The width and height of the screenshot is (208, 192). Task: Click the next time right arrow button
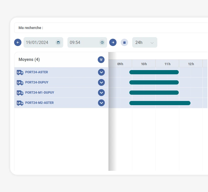click(x=113, y=42)
